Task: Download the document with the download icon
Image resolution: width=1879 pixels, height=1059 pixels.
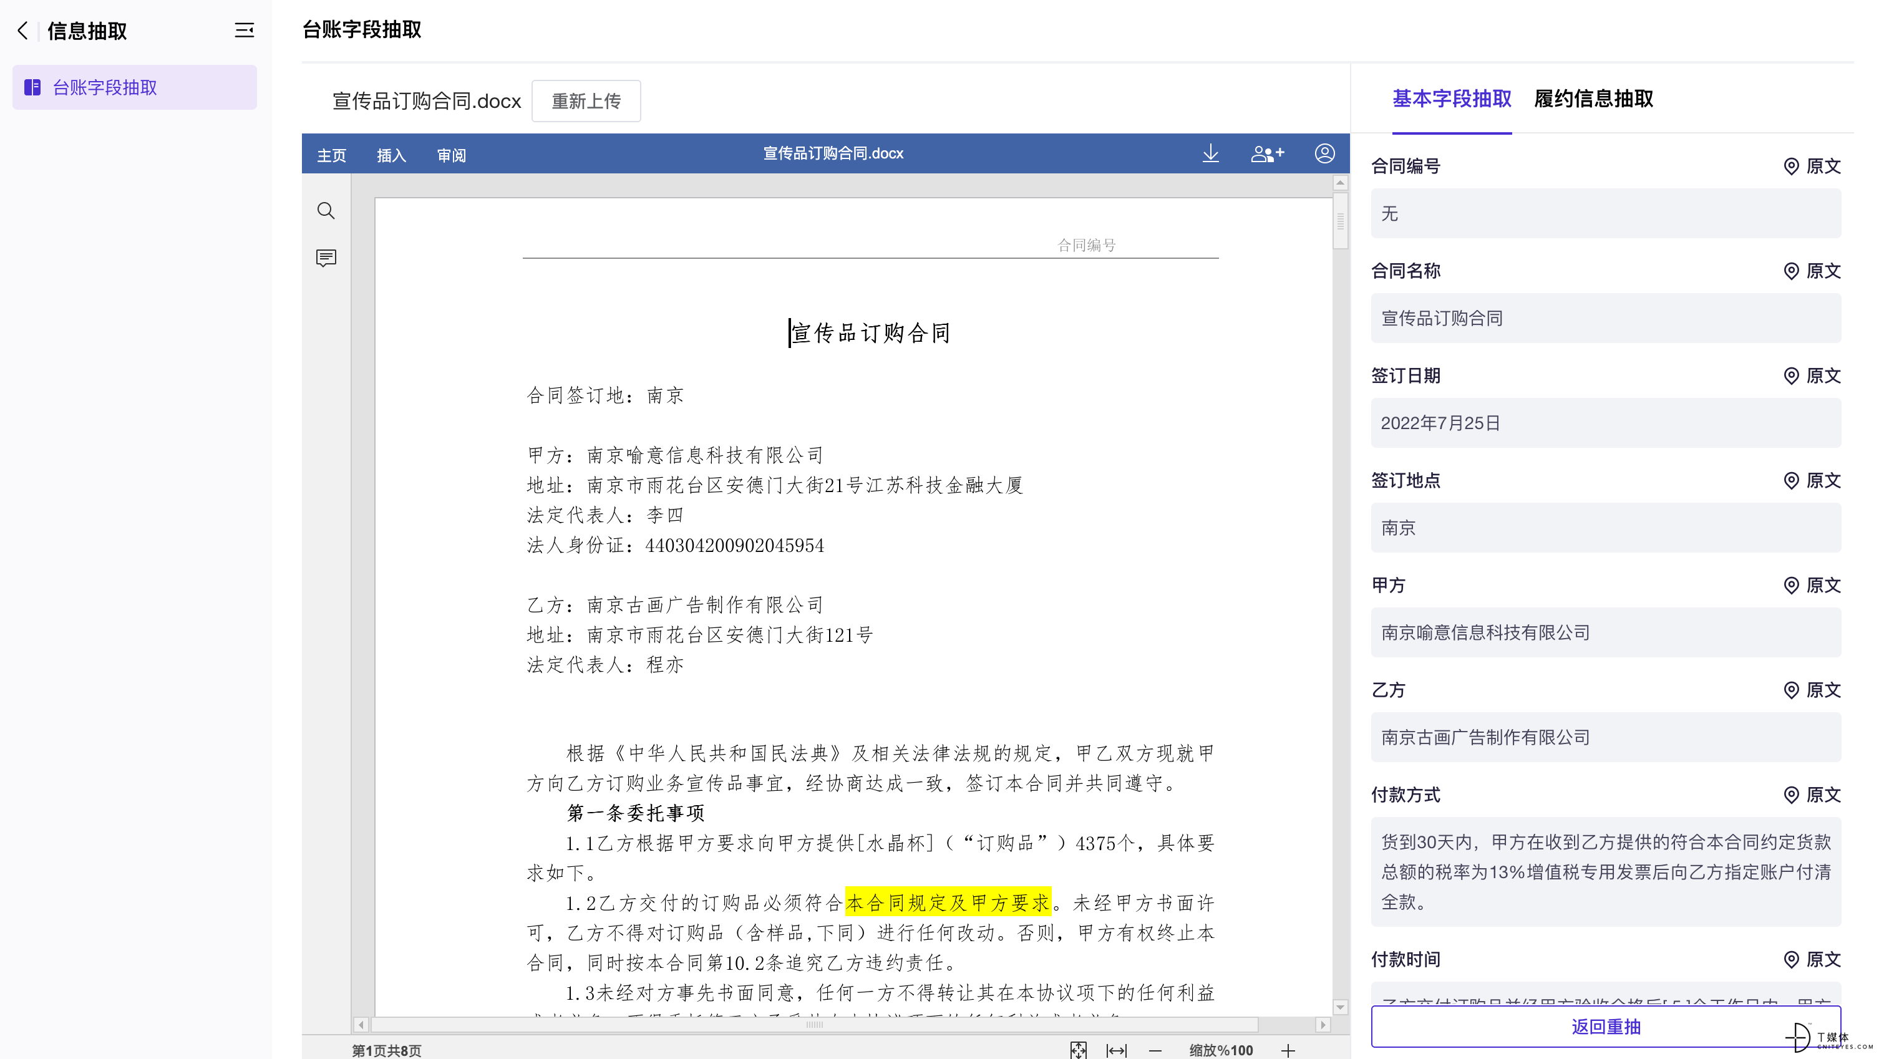Action: [1210, 153]
